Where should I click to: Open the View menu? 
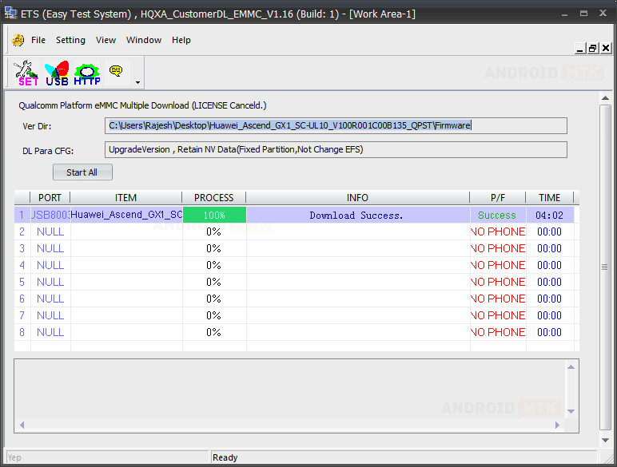(x=105, y=40)
